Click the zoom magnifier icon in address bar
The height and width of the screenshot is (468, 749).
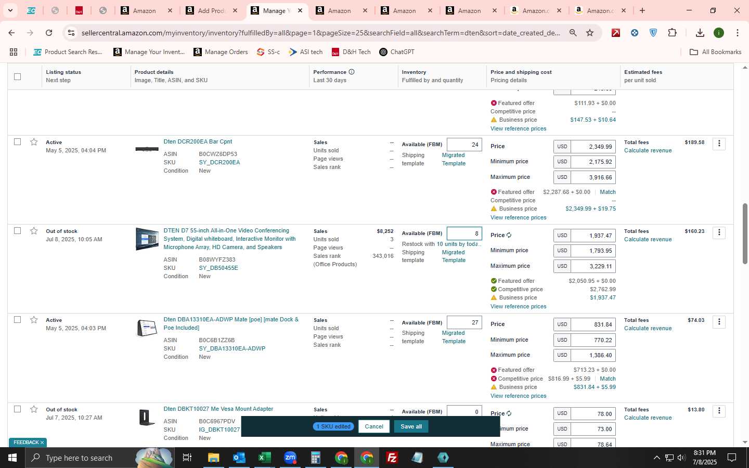pos(573,33)
